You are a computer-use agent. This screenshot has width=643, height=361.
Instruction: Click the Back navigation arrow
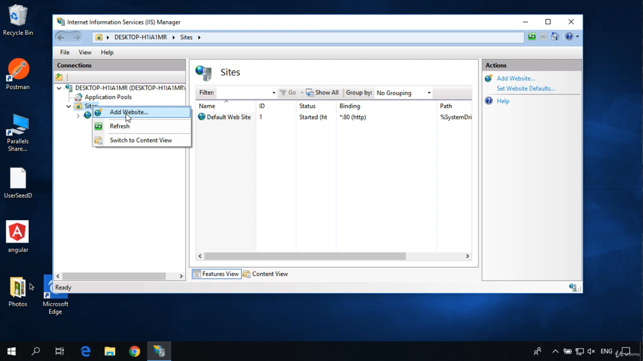(x=61, y=37)
